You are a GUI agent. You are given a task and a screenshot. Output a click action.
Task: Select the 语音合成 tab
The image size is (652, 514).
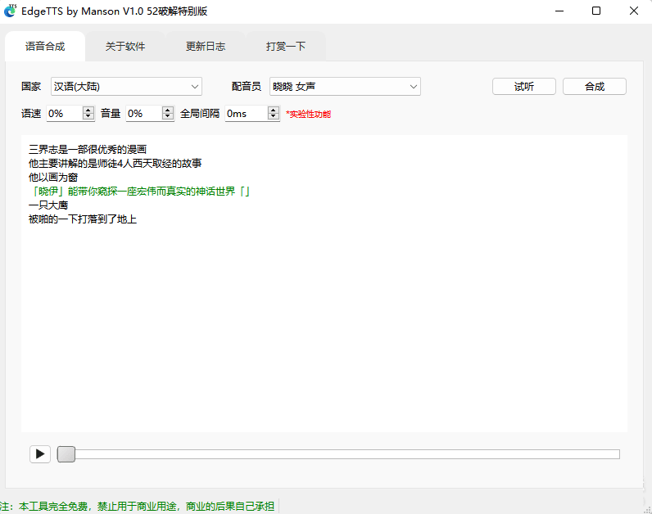[x=45, y=47]
